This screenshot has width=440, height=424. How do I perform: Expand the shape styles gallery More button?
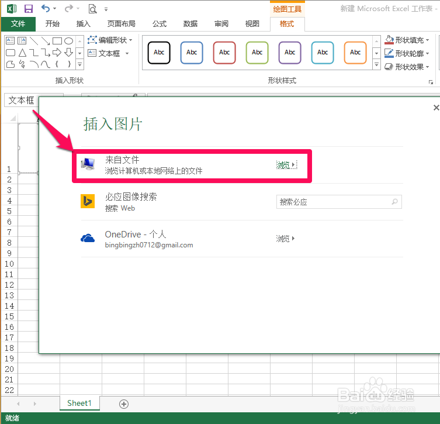click(x=376, y=64)
